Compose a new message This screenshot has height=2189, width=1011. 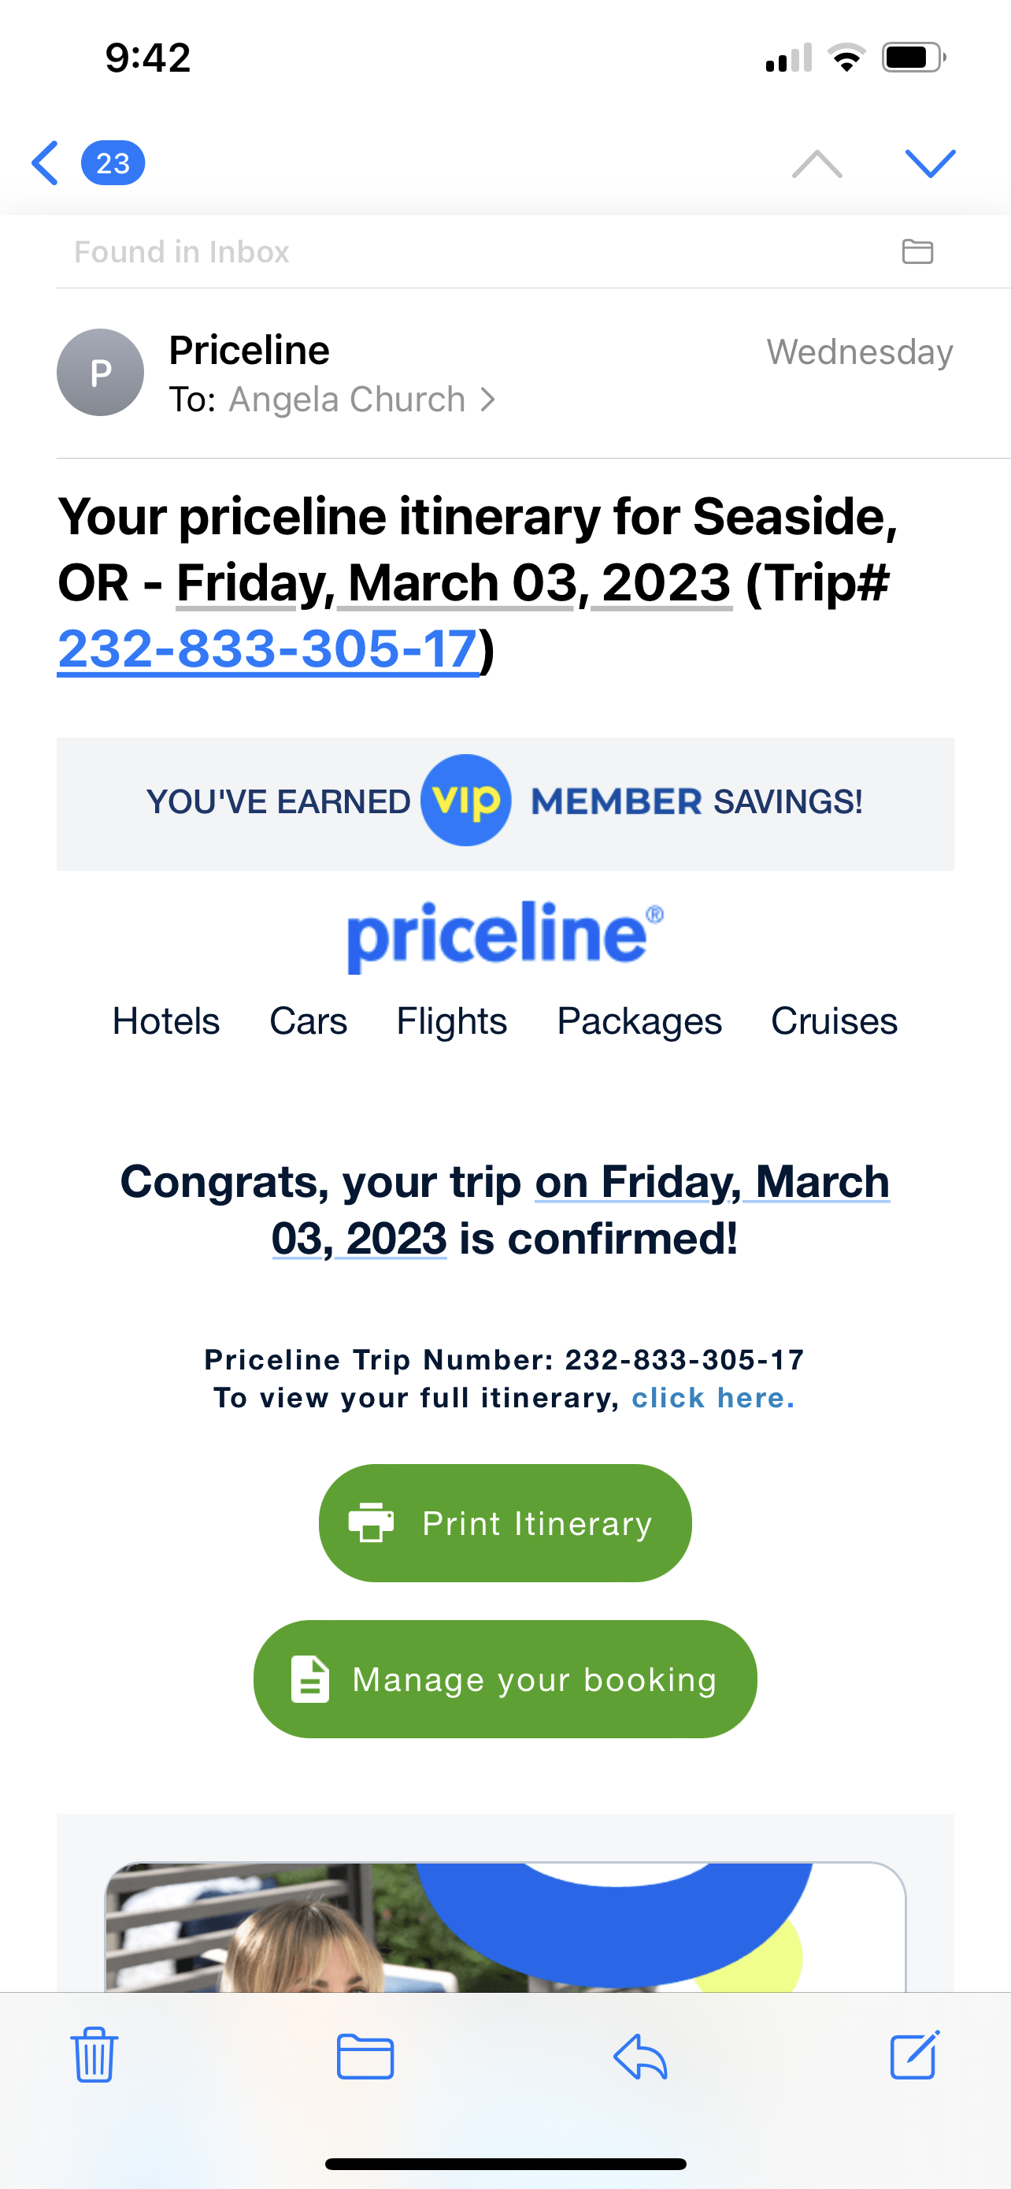coord(914,2055)
